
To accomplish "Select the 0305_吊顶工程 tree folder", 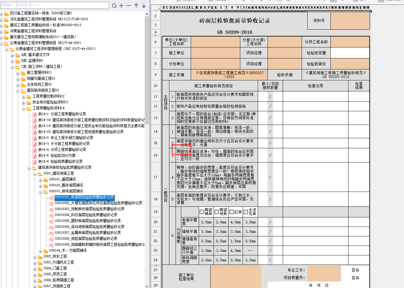I will tap(55, 274).
